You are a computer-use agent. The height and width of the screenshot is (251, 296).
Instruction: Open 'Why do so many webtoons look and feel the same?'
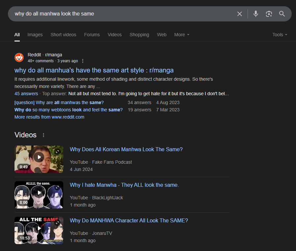(x=69, y=110)
